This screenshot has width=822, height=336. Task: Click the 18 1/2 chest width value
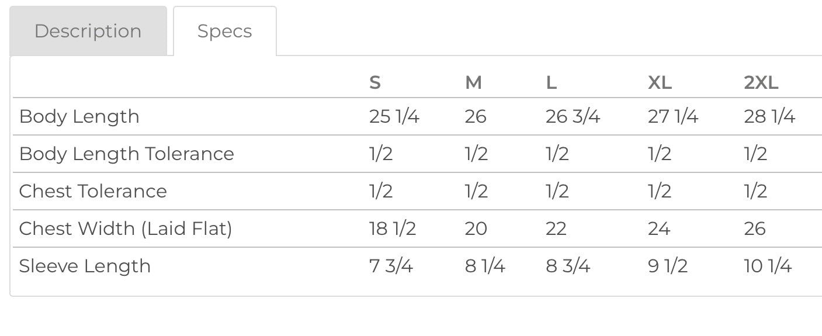[x=393, y=228]
